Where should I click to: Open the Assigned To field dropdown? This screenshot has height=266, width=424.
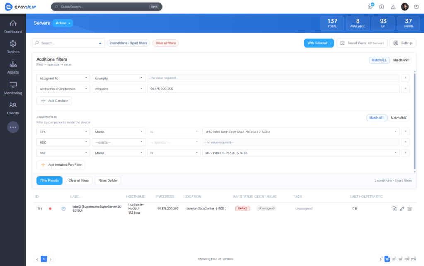[x=63, y=78]
